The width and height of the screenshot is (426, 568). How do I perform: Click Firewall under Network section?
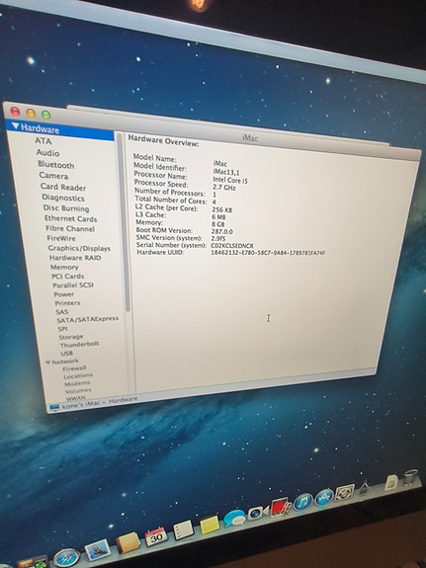pyautogui.click(x=74, y=368)
